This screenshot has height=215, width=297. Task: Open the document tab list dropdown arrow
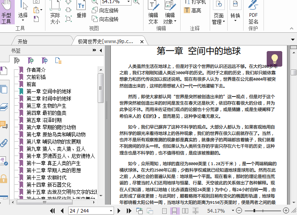(x=293, y=39)
